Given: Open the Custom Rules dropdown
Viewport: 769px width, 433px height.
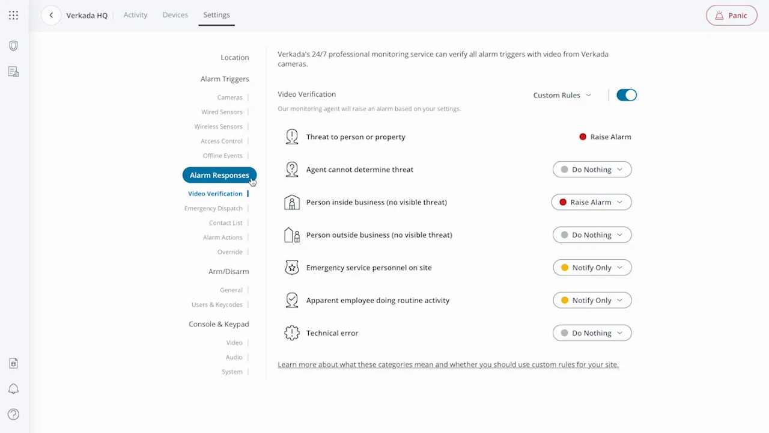Looking at the screenshot, I should [x=562, y=95].
